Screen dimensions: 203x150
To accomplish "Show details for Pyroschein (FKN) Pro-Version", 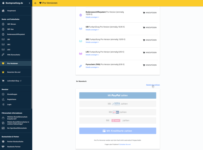I will [92, 67].
